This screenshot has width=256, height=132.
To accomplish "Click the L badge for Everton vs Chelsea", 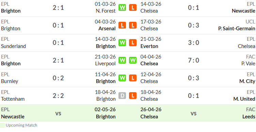I will 133,43.
